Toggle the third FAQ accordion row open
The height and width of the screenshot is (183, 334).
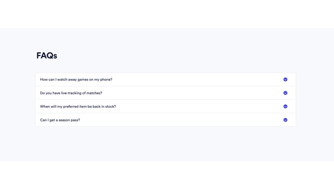[x=166, y=106]
